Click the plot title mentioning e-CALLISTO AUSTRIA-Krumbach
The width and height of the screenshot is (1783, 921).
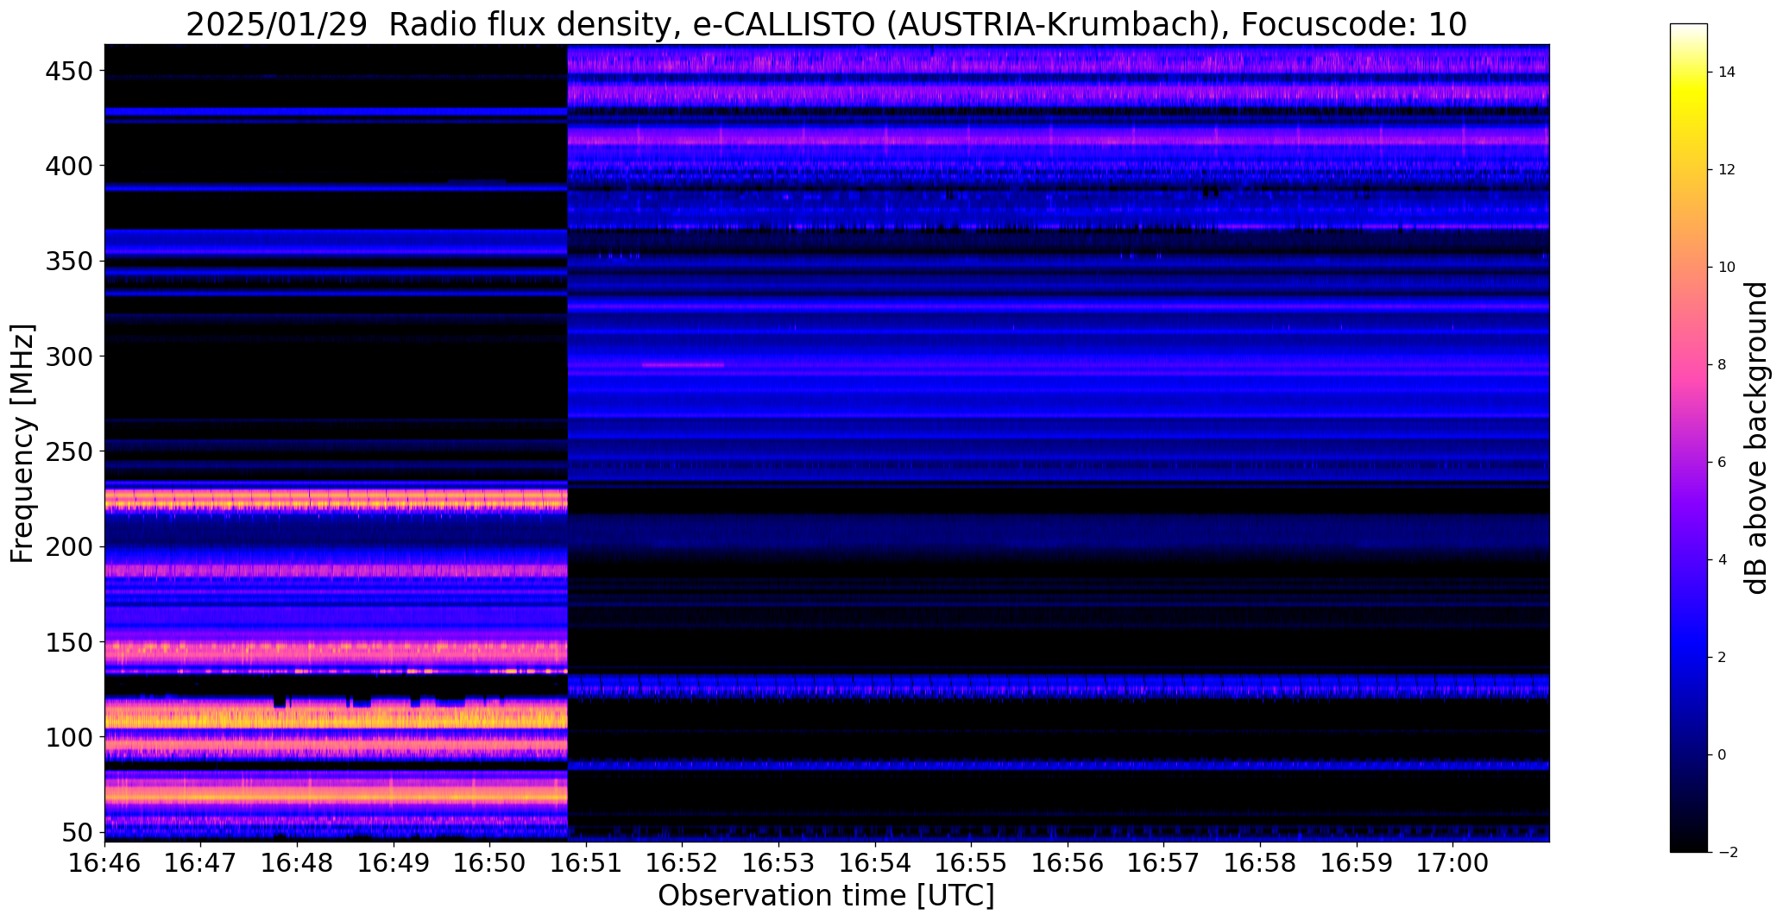pyautogui.click(x=826, y=24)
